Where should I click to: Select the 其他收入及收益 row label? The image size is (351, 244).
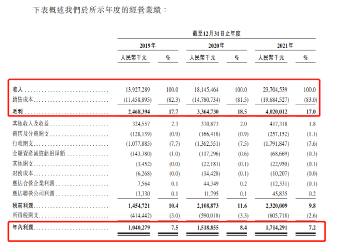click(x=31, y=124)
